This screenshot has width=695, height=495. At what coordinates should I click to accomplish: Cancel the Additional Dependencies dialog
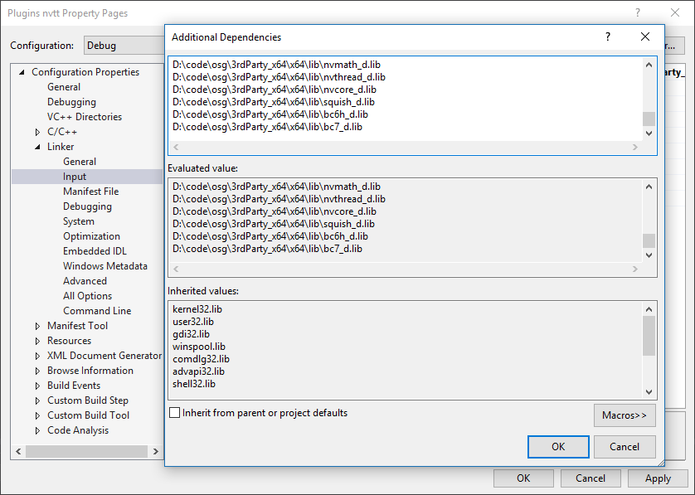623,446
